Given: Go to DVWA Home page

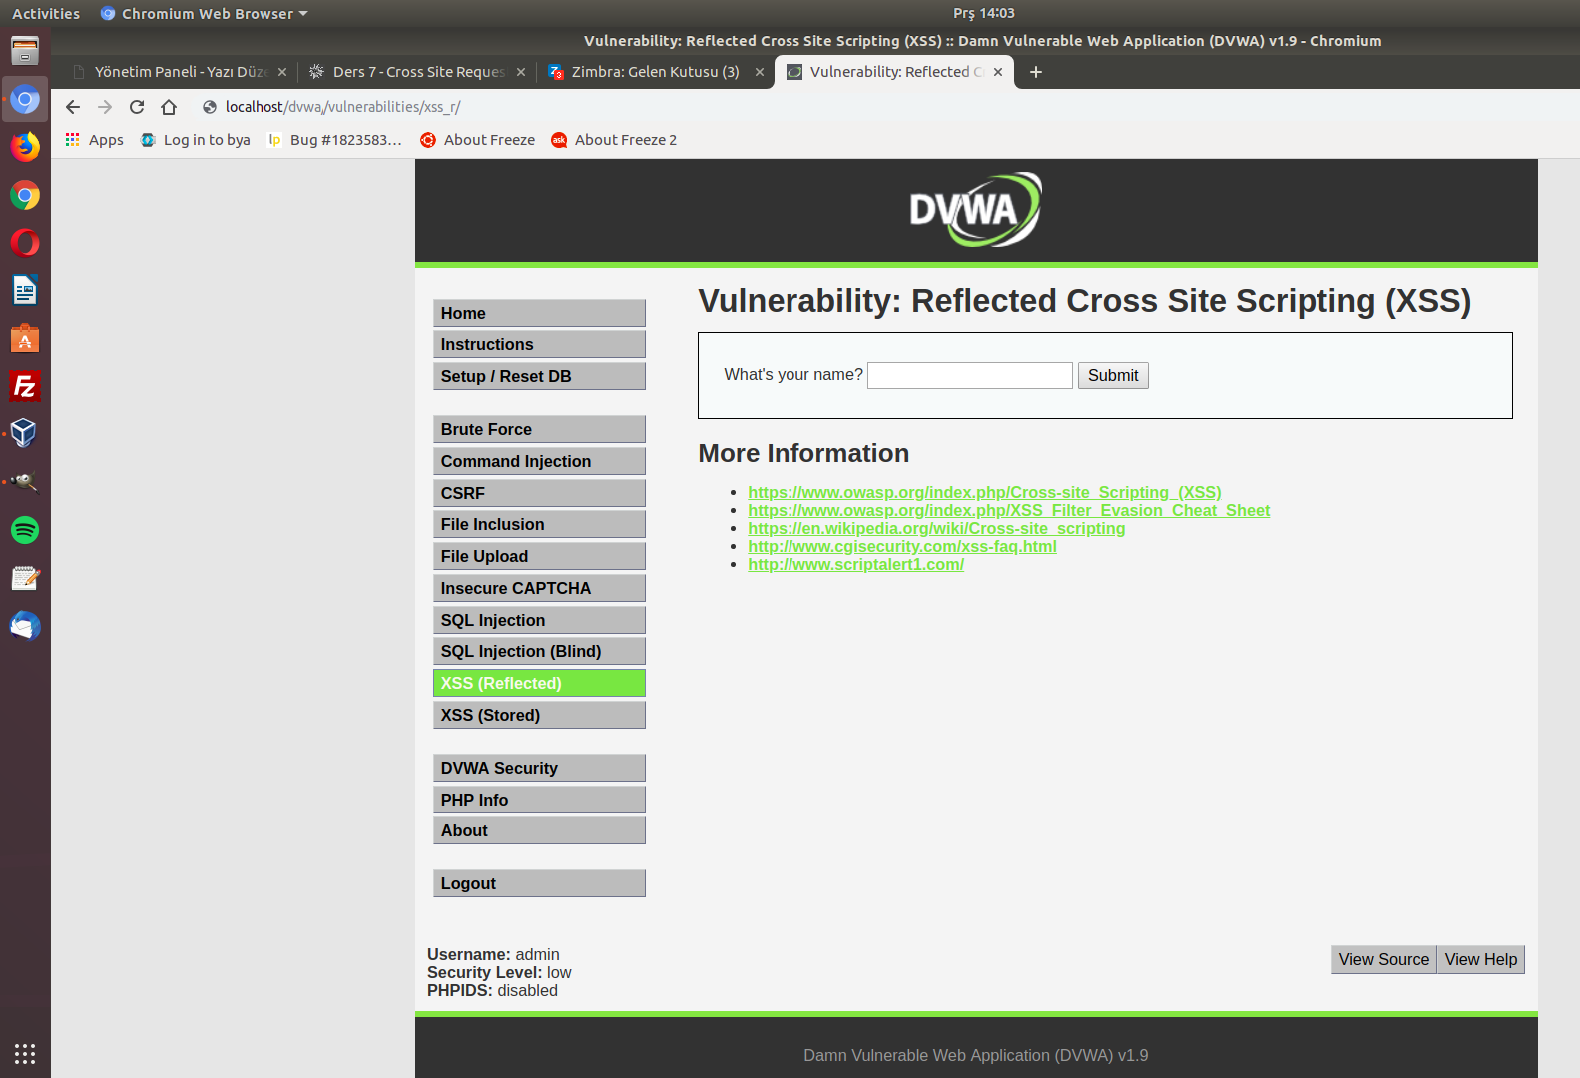Looking at the screenshot, I should 539,313.
